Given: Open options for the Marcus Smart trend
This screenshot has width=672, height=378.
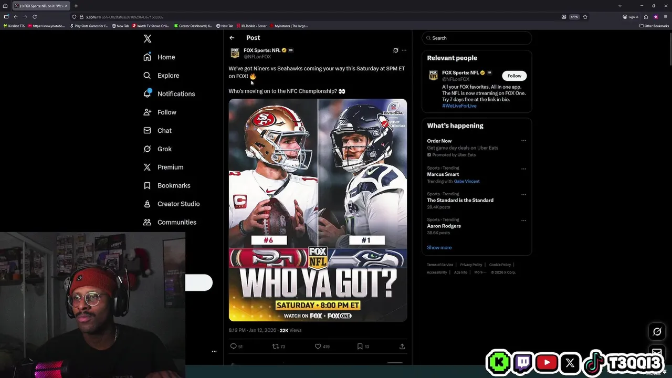Looking at the screenshot, I should (523, 169).
